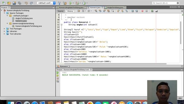Click the New Project toolbar icon

pos(9,3)
